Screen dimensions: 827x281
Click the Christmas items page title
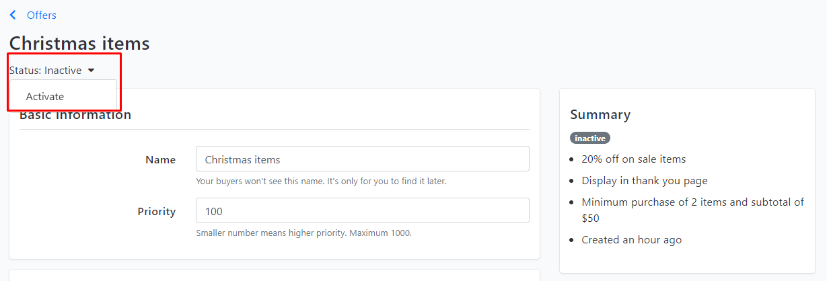pos(79,43)
